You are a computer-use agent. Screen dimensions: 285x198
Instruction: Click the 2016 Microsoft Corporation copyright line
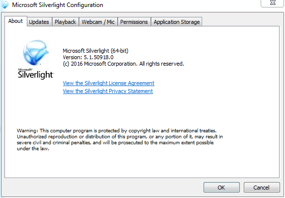click(x=123, y=64)
